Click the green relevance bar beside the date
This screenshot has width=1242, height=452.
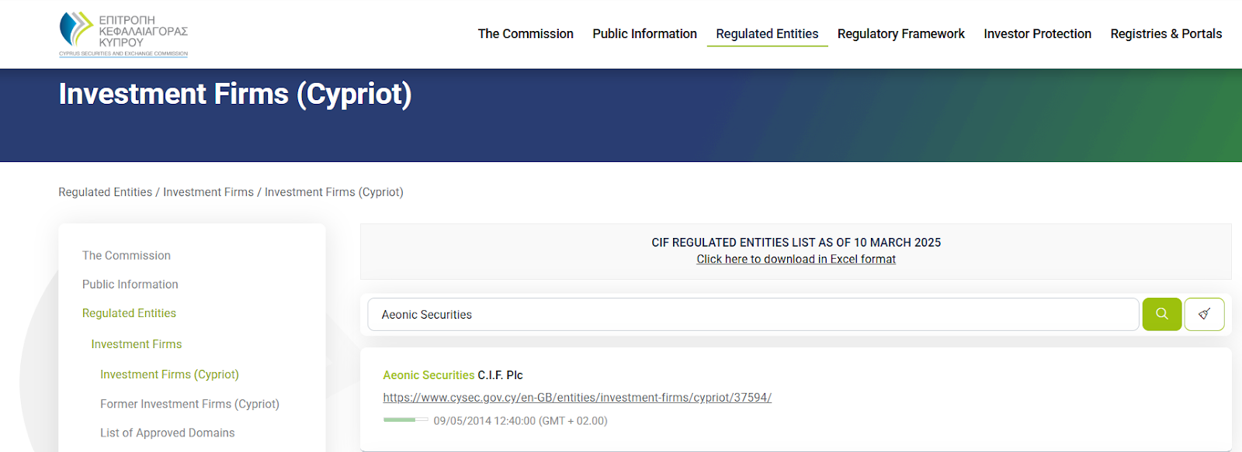(405, 420)
